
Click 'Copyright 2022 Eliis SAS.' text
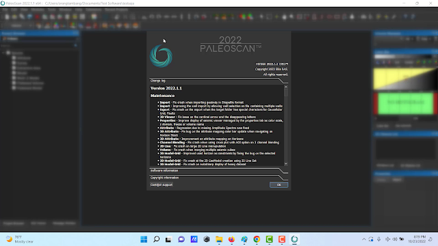tap(272, 69)
